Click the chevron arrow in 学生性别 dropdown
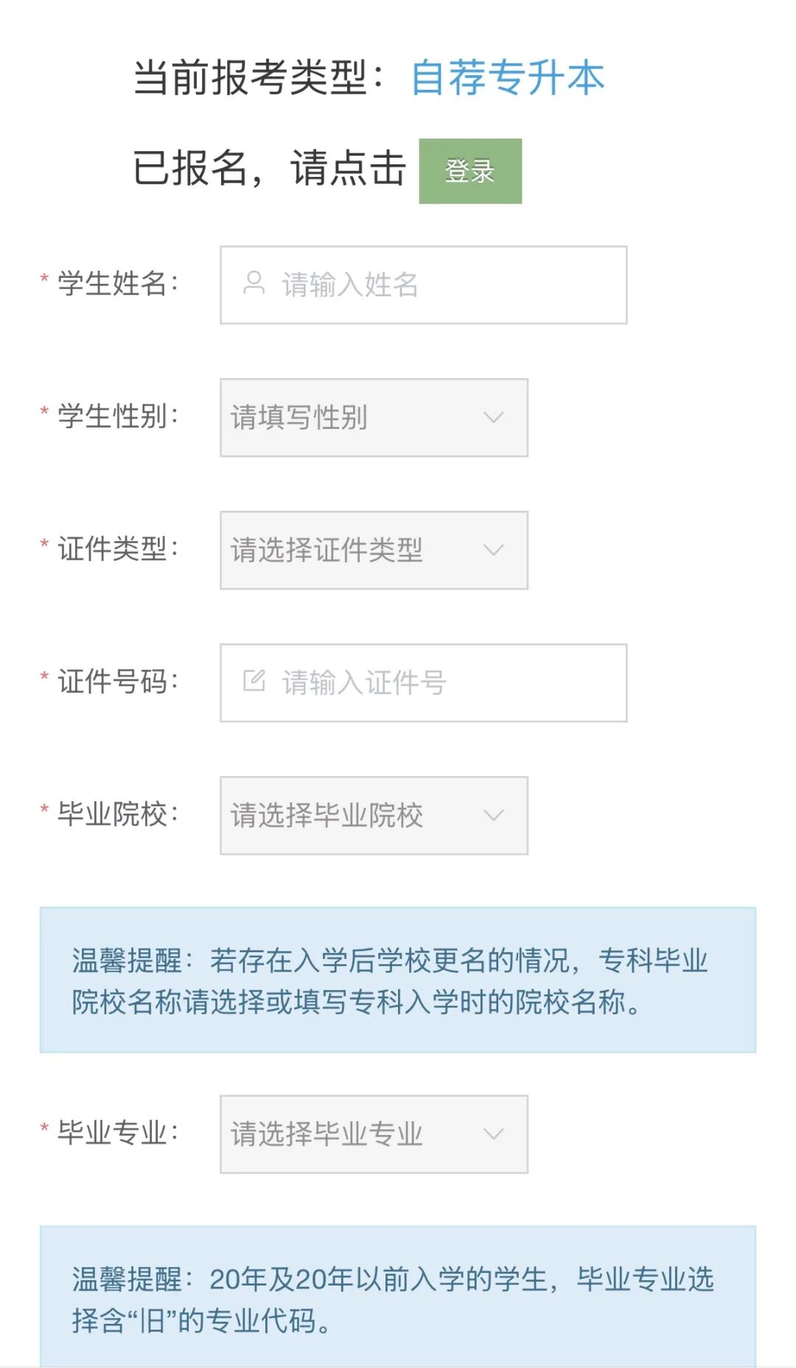Viewport: 796px width, 1368px height. (493, 417)
